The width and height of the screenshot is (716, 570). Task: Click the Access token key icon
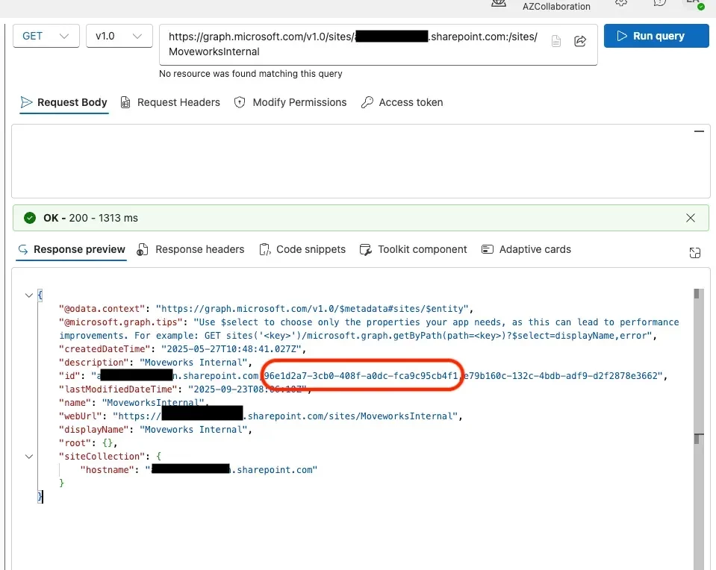pos(367,102)
